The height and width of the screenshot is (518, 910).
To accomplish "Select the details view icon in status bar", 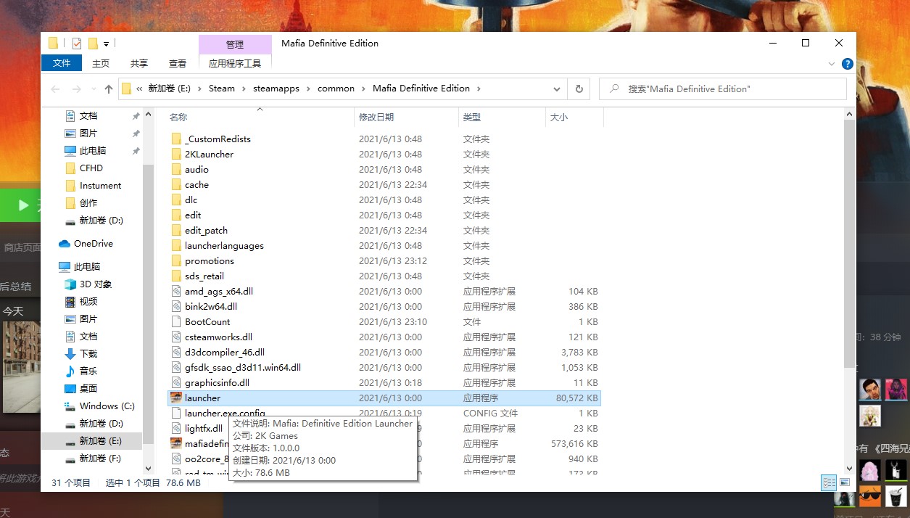I will [828, 482].
